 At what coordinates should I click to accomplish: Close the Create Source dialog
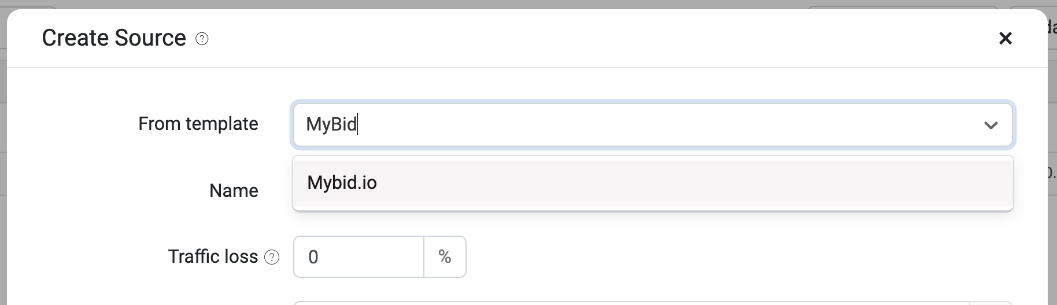1006,38
